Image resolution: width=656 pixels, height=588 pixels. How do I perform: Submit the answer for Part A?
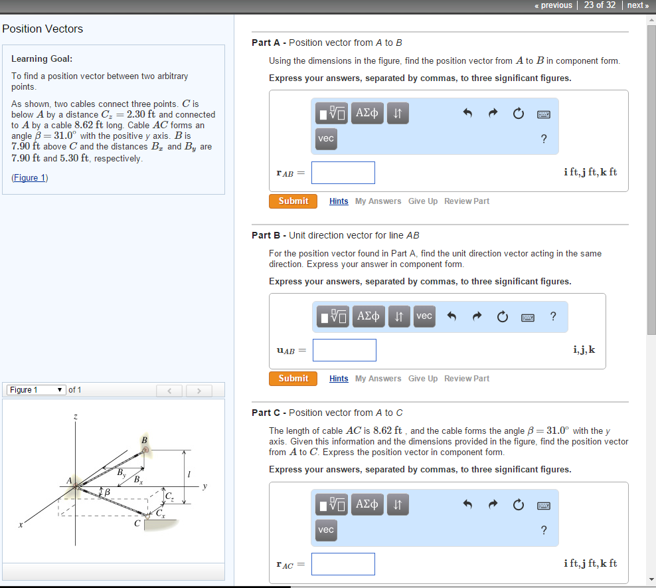click(293, 201)
